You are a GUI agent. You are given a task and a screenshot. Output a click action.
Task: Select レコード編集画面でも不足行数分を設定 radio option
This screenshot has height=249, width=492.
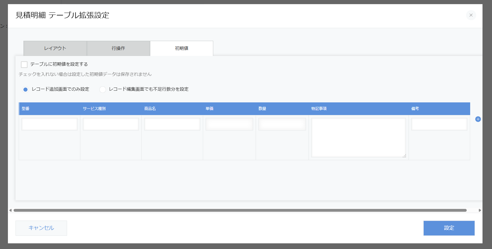point(103,89)
